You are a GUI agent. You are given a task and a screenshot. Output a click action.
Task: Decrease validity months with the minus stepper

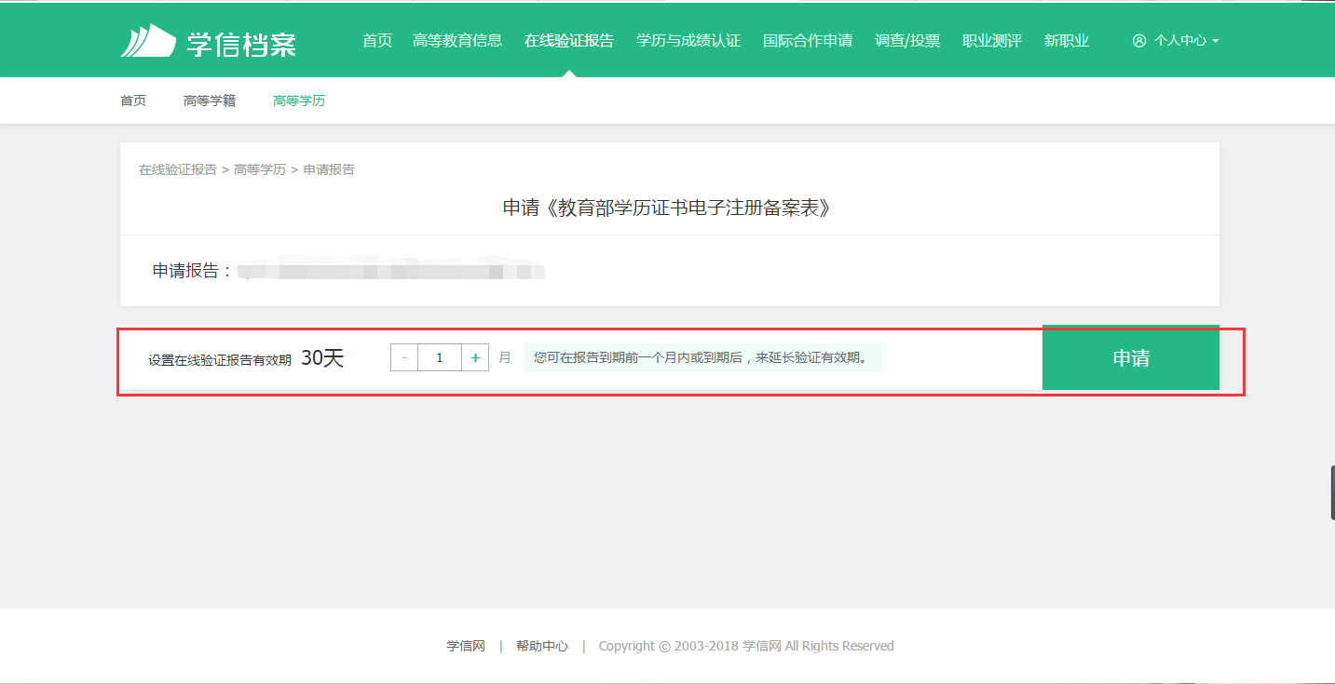pos(403,356)
